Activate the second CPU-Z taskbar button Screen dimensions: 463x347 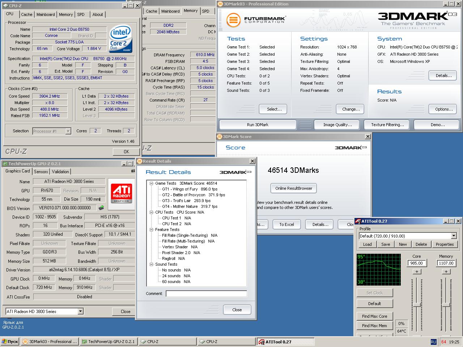coord(226,342)
